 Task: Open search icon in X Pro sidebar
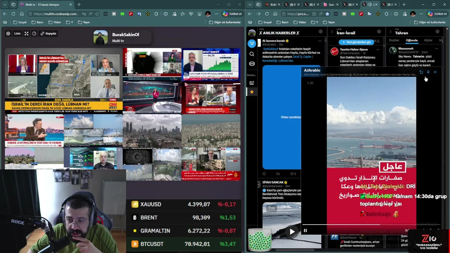click(252, 54)
